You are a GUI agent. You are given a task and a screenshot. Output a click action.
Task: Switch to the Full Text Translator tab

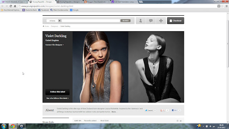(x=124, y=2)
